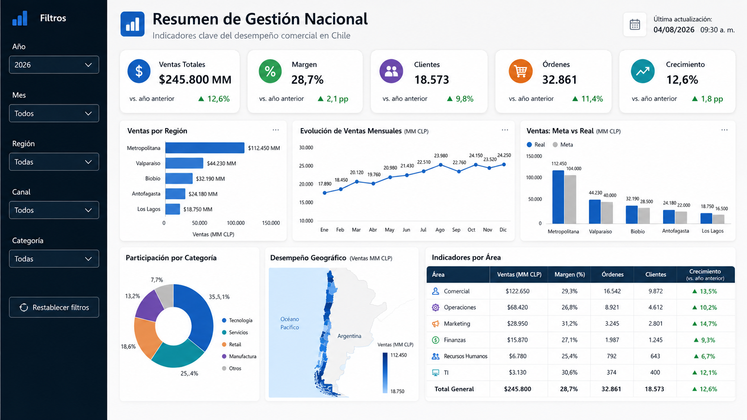
Task: Click green up arrow in Ventas Totales card
Action: pos(201,99)
